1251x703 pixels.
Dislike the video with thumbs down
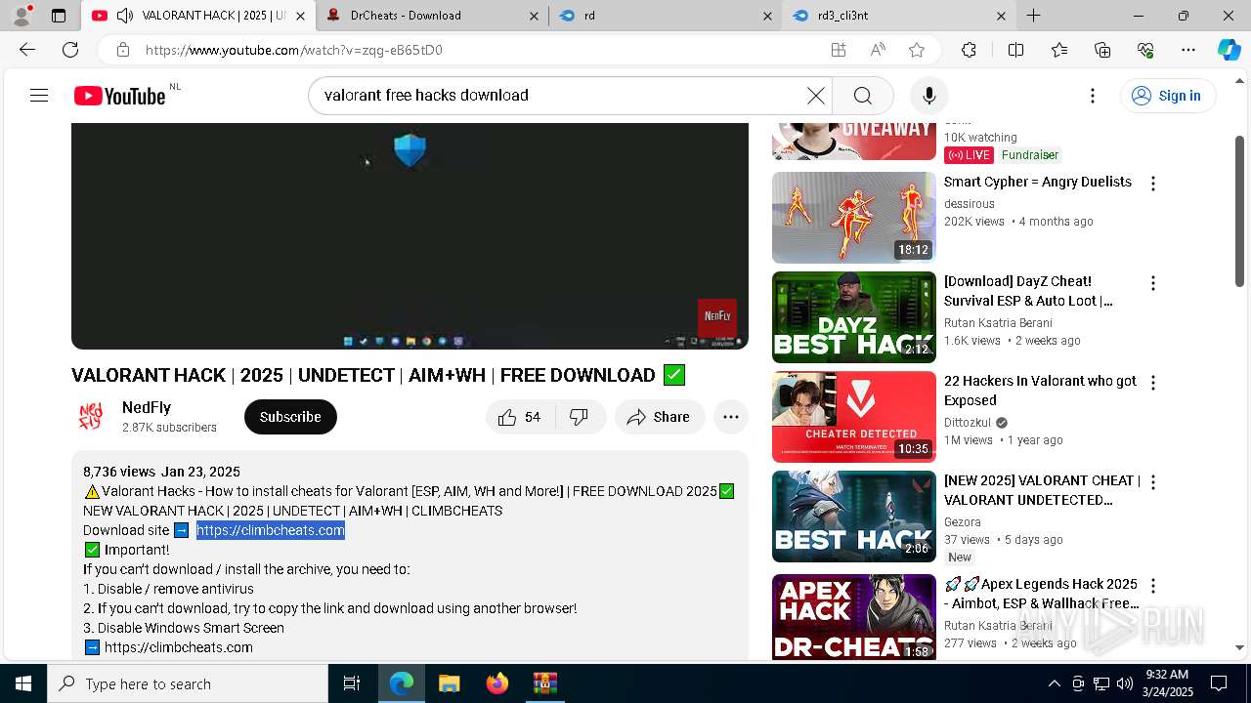tap(580, 417)
